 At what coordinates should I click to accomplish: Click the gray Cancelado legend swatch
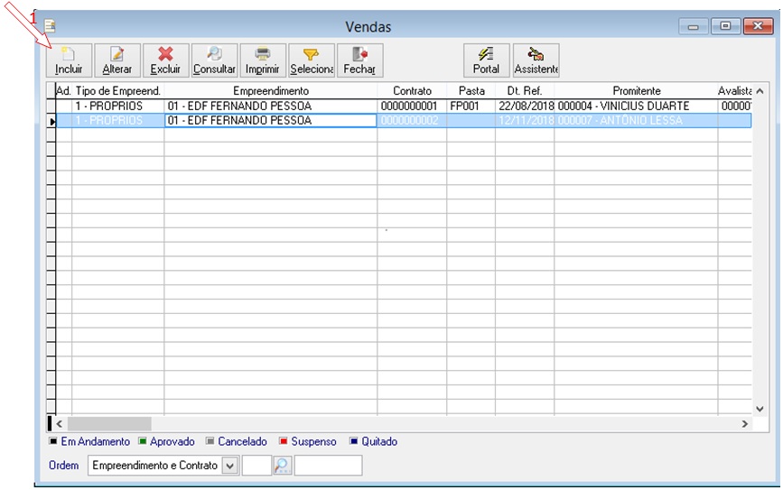pos(210,441)
